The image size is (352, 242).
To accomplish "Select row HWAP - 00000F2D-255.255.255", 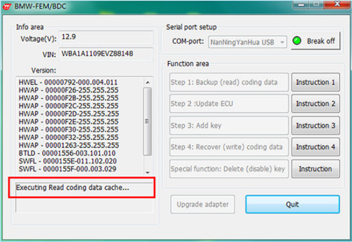I will pyautogui.click(x=69, y=114).
